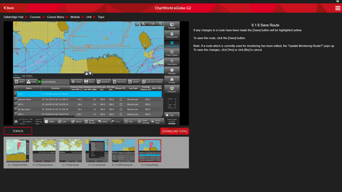This screenshot has height=192, width=342.
Task: Click the View Alerts icon
Action: point(172,62)
